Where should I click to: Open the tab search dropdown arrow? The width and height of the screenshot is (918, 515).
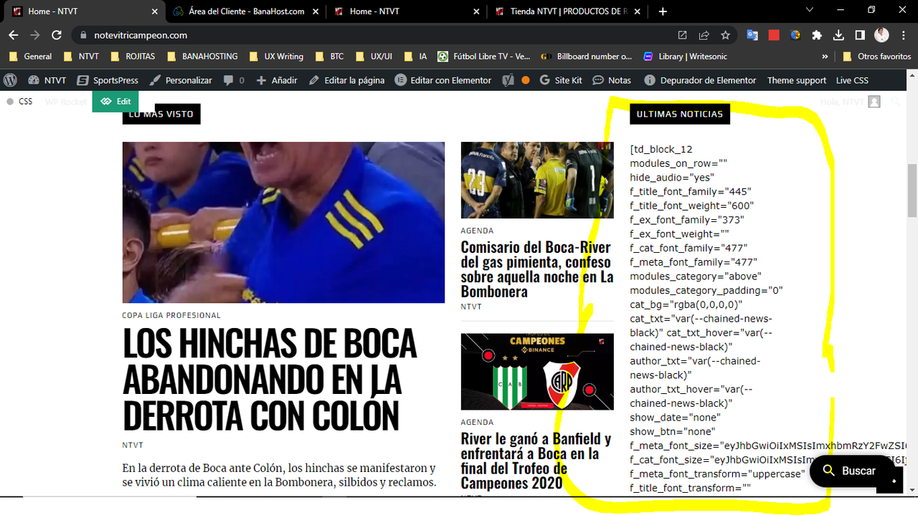tap(810, 10)
